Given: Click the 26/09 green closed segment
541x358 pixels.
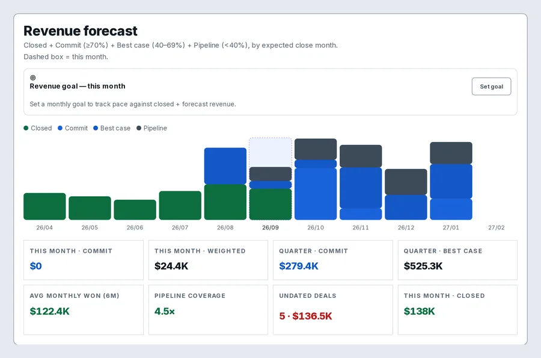Looking at the screenshot, I should 270,205.
